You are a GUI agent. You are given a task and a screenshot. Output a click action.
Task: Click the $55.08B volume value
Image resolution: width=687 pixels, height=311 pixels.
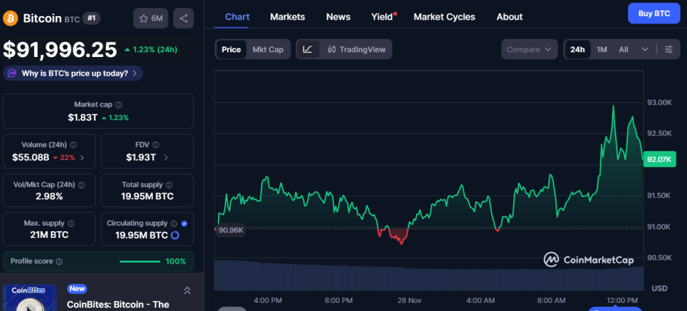tap(31, 158)
